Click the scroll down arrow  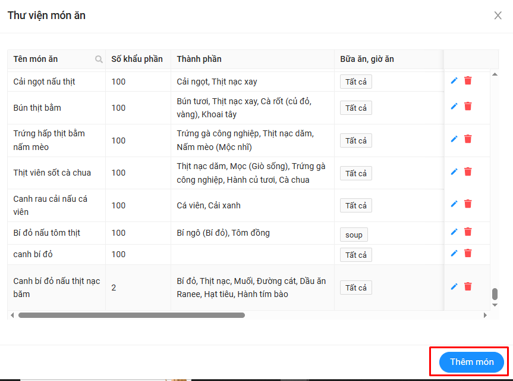coord(495,305)
